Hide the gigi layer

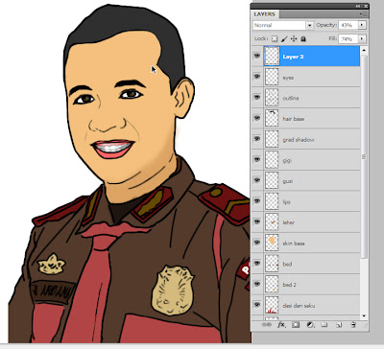tap(257, 159)
